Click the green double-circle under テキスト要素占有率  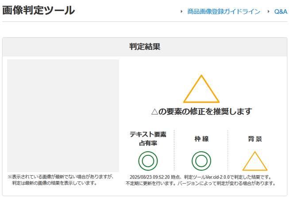click(x=148, y=161)
